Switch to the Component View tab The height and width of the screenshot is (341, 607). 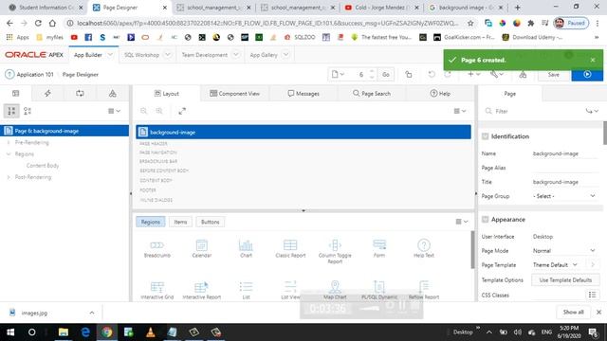point(234,94)
